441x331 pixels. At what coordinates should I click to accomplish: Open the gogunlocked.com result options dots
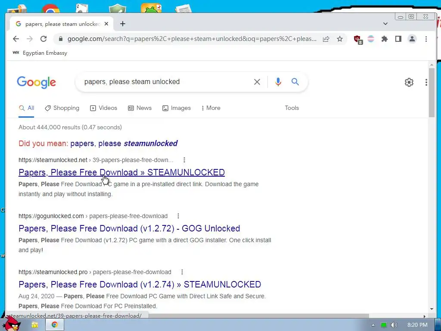(x=178, y=216)
